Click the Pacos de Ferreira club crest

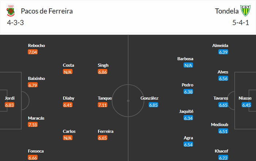click(11, 11)
